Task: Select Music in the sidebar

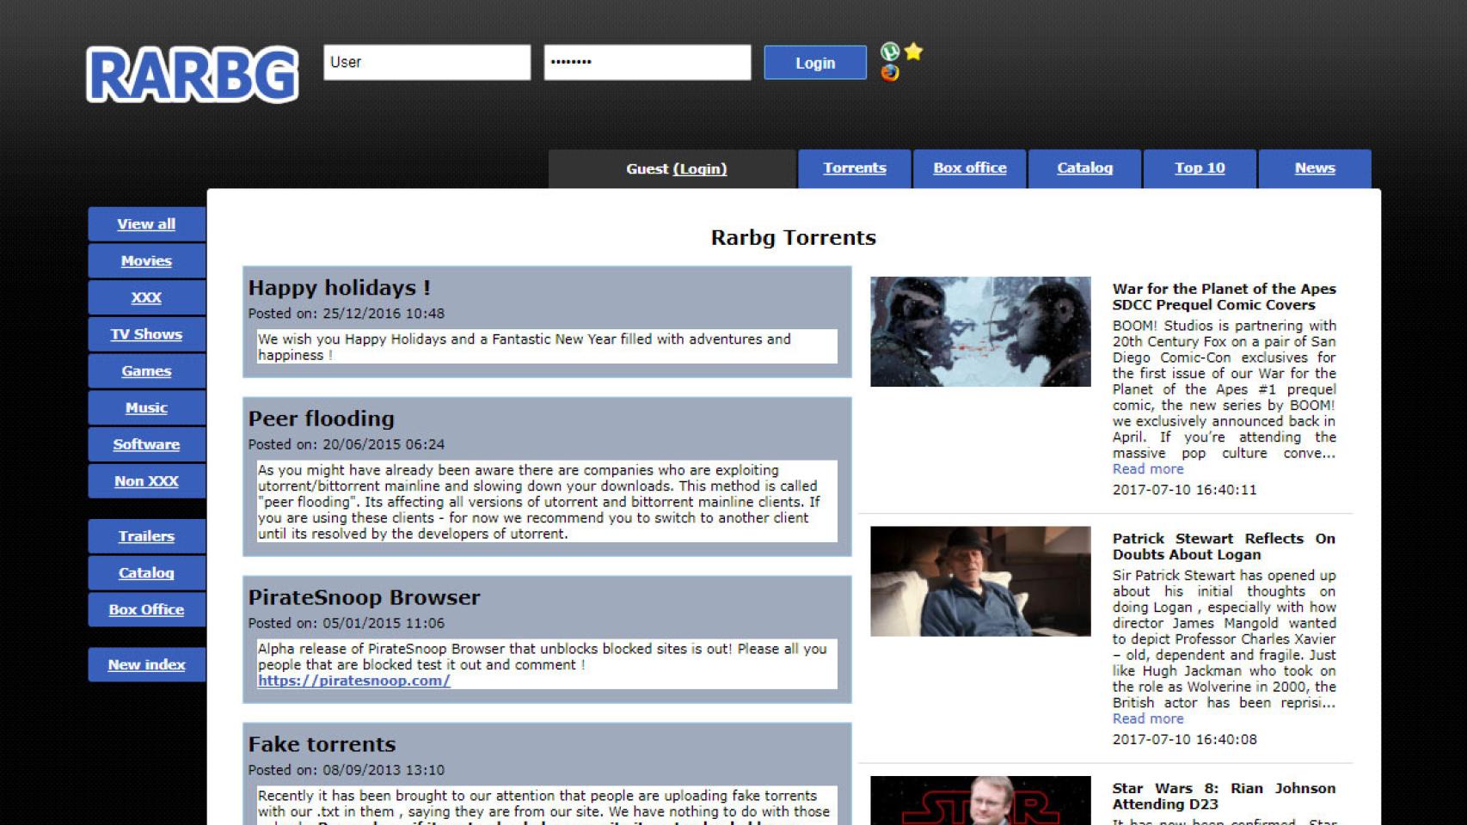Action: pos(147,408)
